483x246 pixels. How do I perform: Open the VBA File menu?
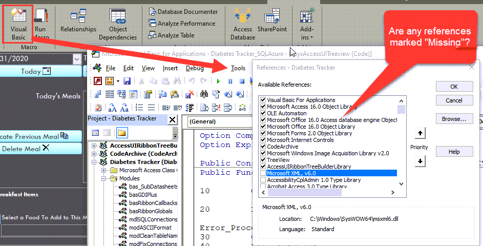[x=111, y=68]
